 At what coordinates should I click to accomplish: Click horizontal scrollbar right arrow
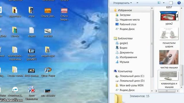coord(178,91)
